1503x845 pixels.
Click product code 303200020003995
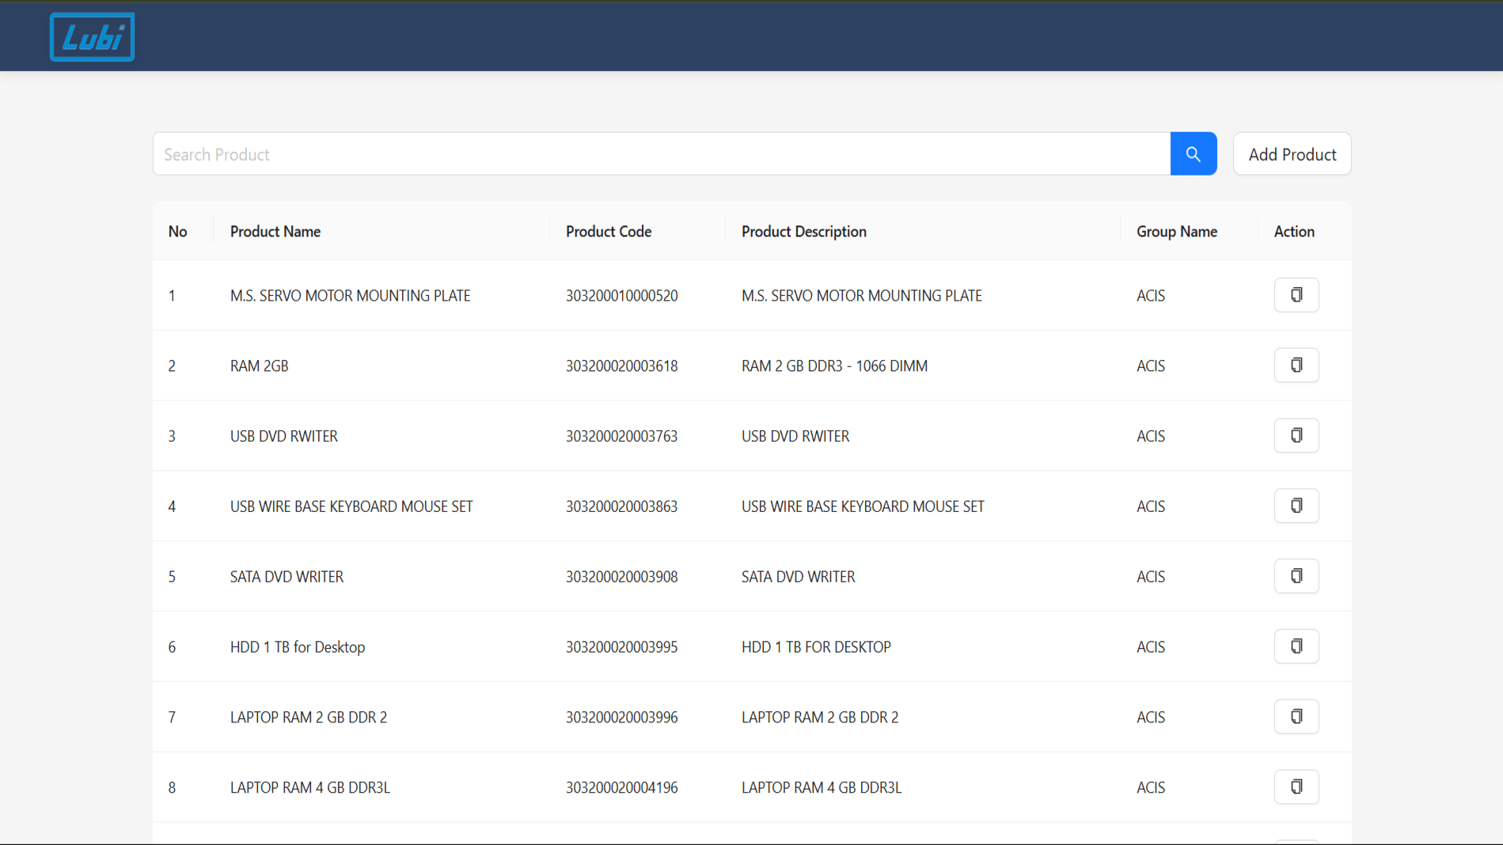(x=621, y=647)
